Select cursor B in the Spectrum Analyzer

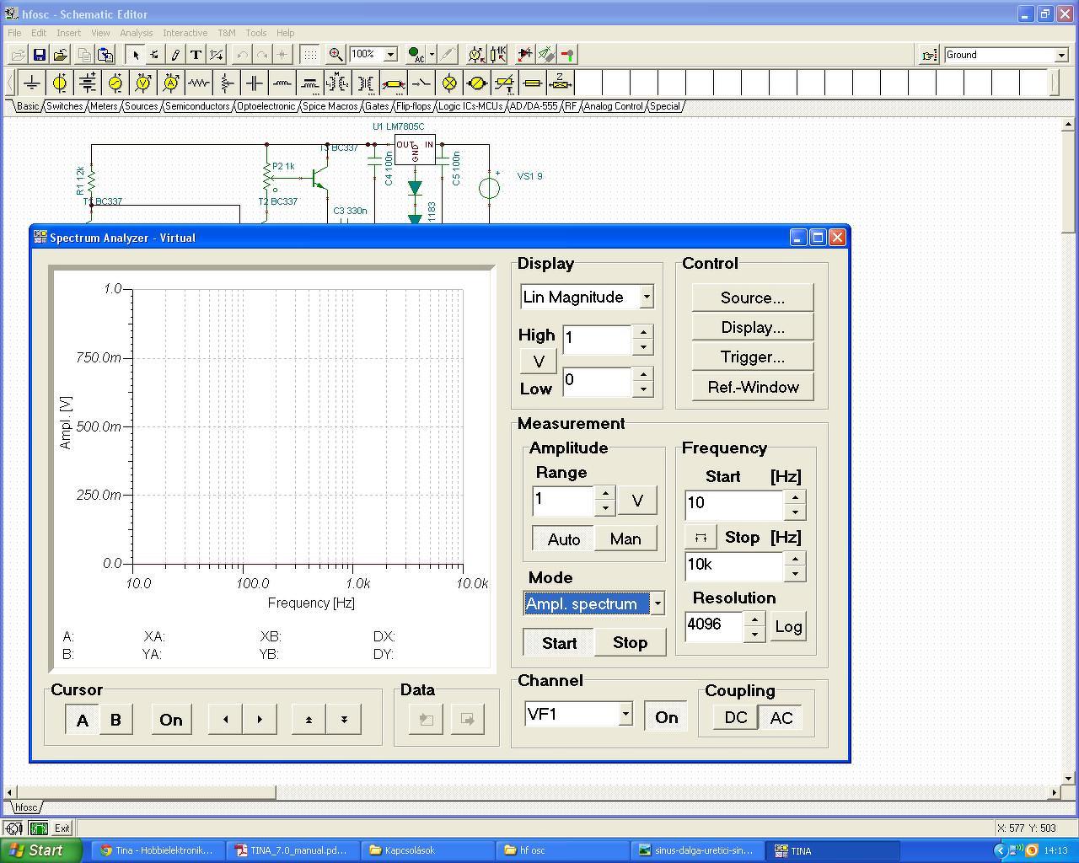115,720
